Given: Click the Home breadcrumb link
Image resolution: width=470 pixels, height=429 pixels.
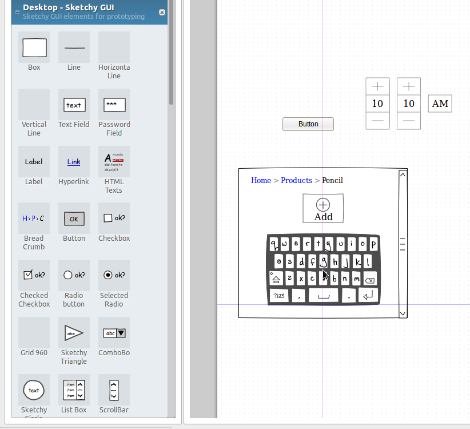Looking at the screenshot, I should 261,181.
